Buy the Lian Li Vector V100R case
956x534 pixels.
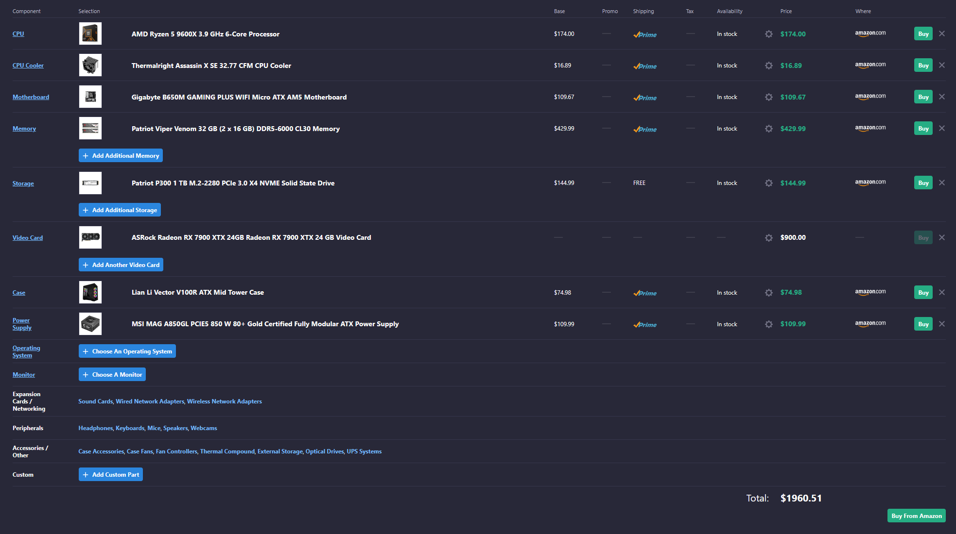(x=923, y=293)
